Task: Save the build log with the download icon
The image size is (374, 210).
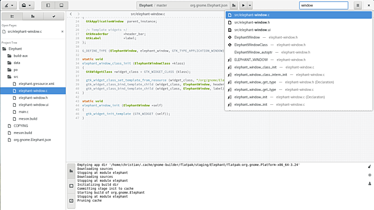Action: [370, 183]
